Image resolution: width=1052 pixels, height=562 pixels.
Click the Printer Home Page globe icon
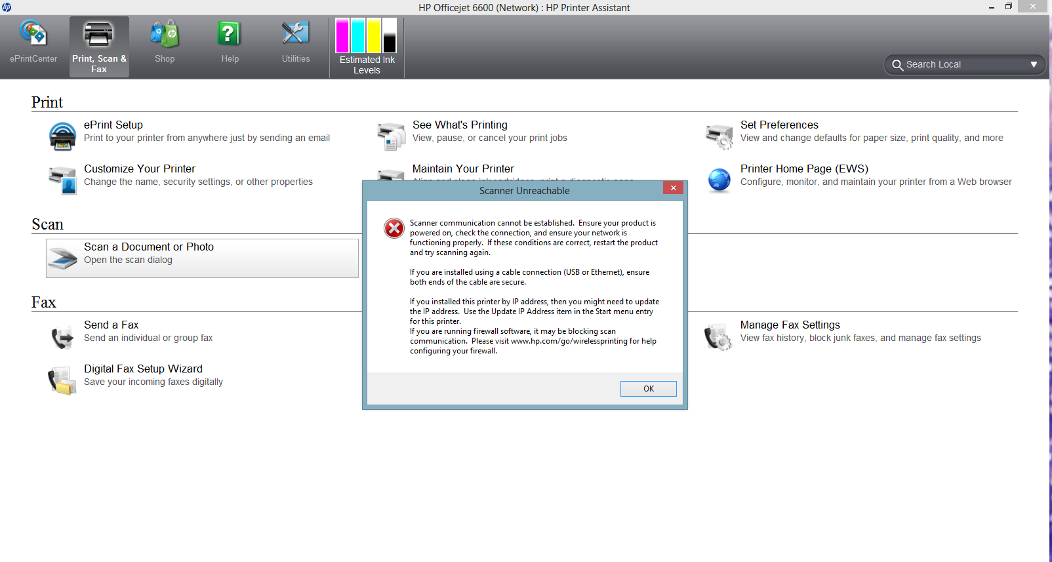[x=719, y=180]
